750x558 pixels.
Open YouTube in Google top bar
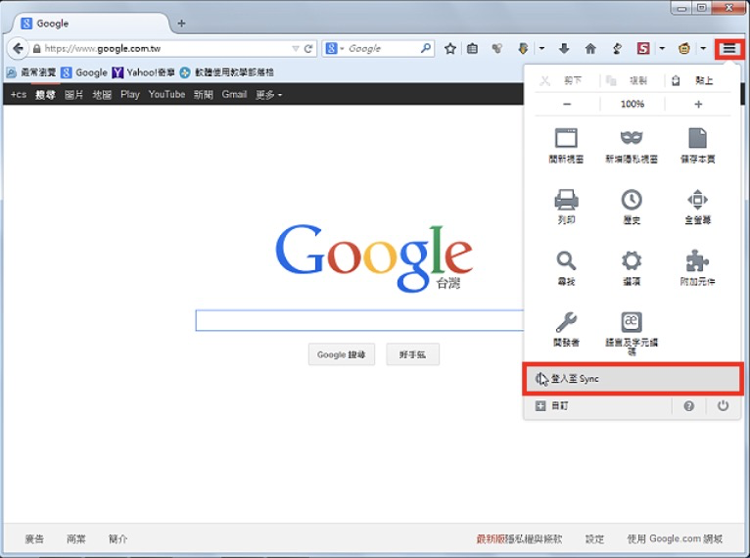[x=166, y=95]
